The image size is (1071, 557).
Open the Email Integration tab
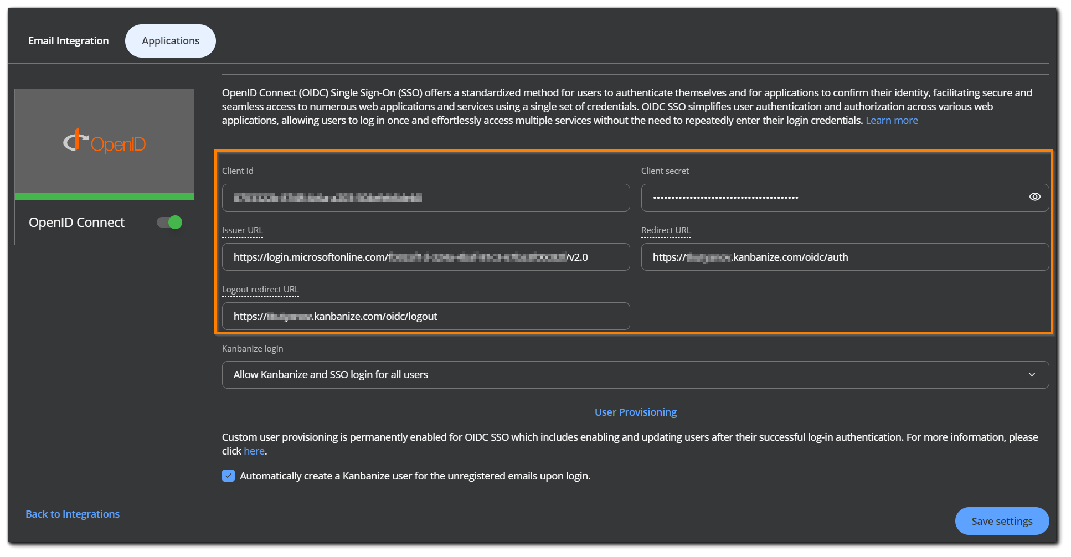coord(68,41)
